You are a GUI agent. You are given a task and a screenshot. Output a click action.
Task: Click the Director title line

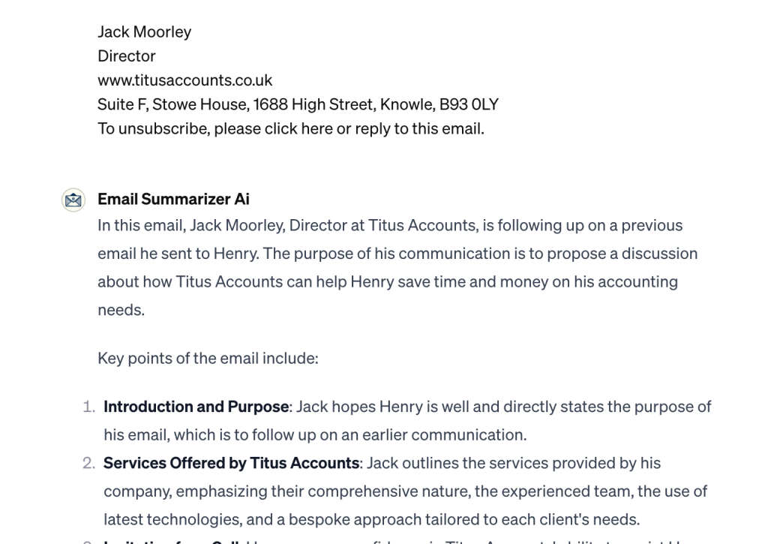[x=126, y=56]
